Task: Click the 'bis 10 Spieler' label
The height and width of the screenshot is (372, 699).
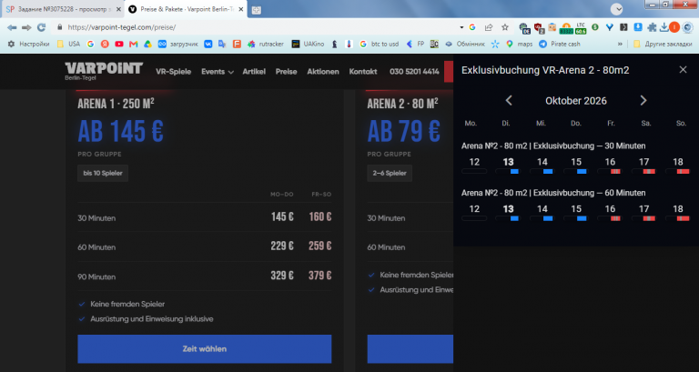Action: click(x=103, y=174)
